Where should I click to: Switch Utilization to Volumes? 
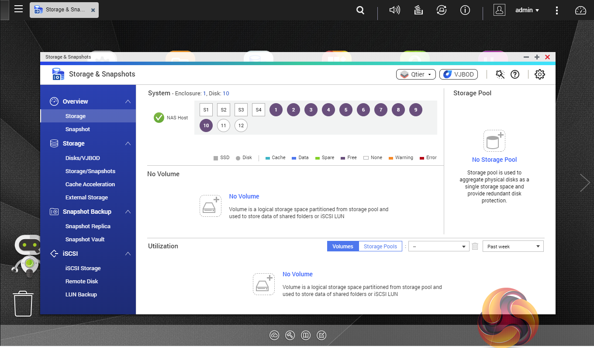tap(343, 247)
